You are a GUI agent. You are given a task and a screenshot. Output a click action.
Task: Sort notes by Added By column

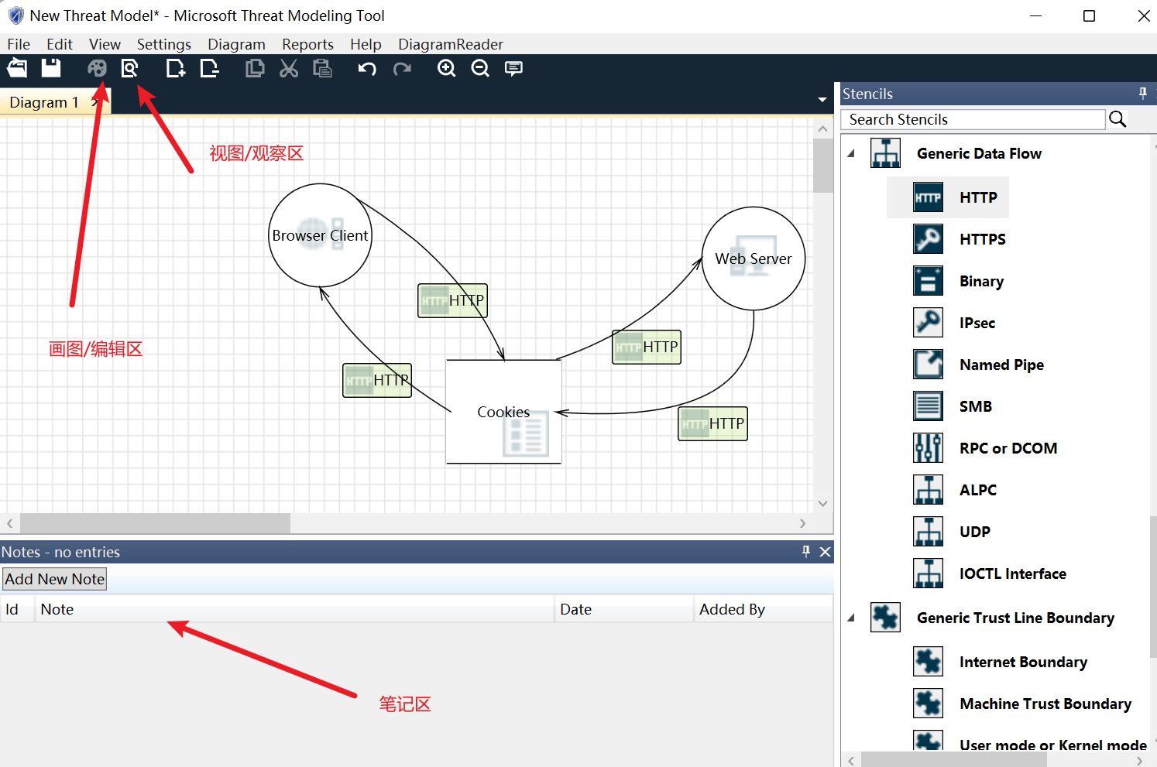(x=763, y=609)
